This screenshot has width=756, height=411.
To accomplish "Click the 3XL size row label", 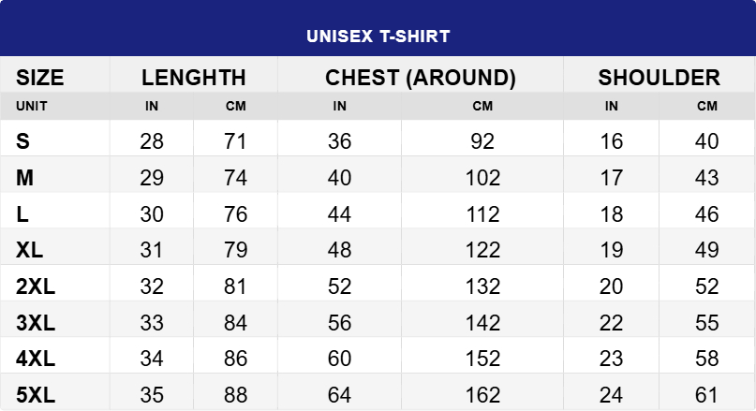I will tap(37, 324).
